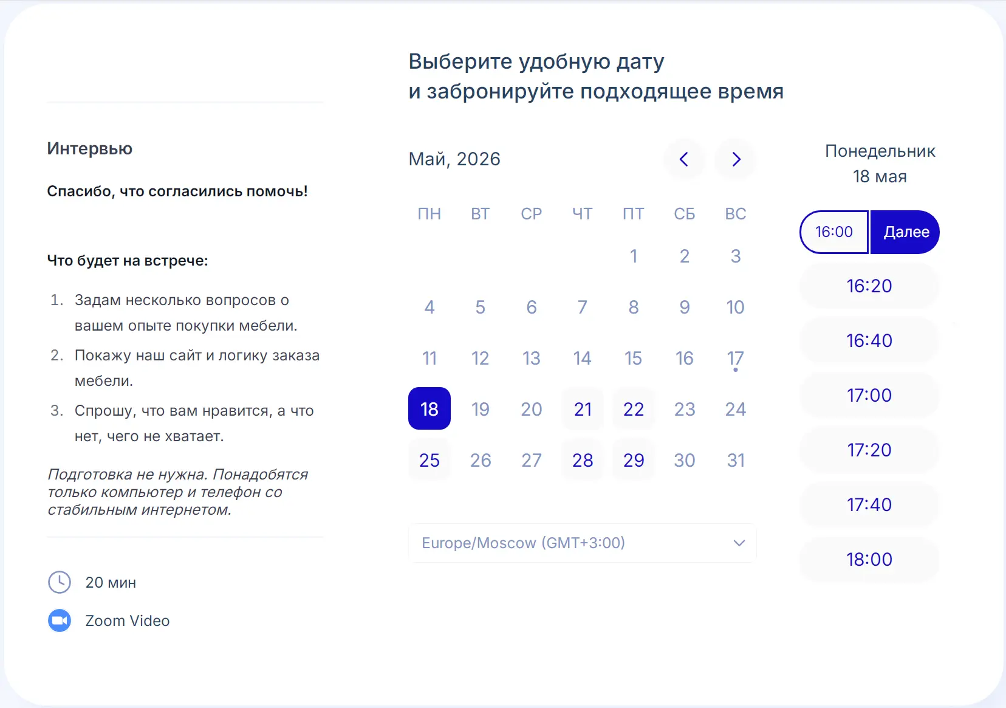
Task: Click date 9 in the calendar
Action: pos(685,307)
